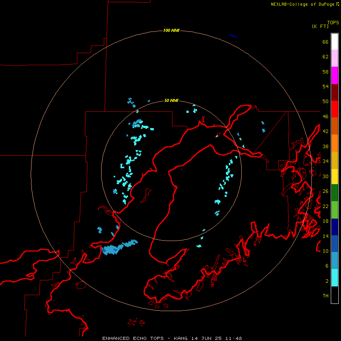
Task: Click the cyan 2-6 legend swatch
Action: 335,278
